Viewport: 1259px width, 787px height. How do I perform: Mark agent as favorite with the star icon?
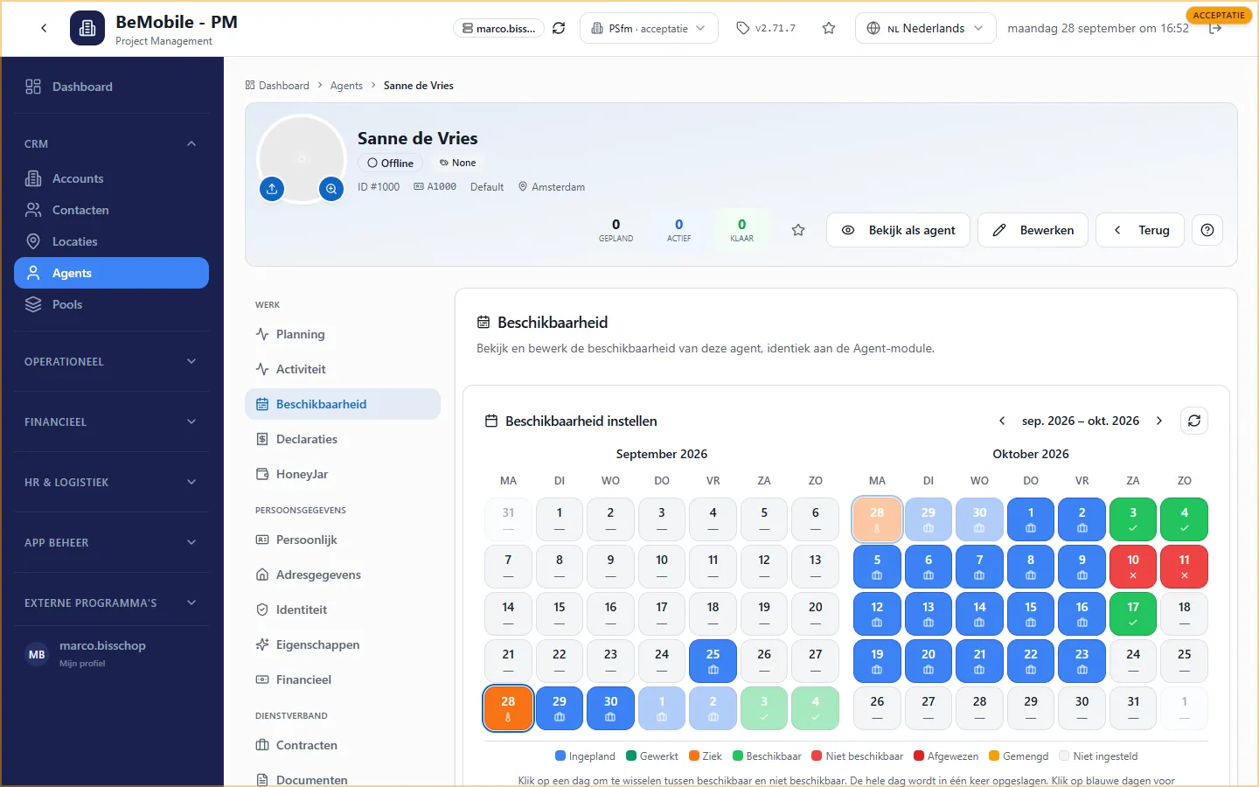(798, 230)
